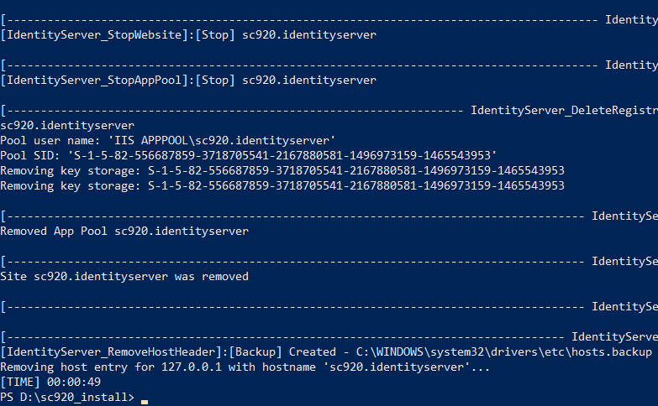Image resolution: width=658 pixels, height=406 pixels.
Task: Click the first 'Removing key storage' line
Action: pyautogui.click(x=282, y=170)
